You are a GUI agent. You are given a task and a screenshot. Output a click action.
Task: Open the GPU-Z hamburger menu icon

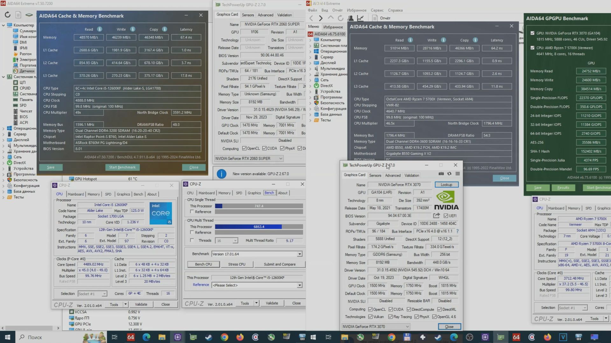click(458, 174)
